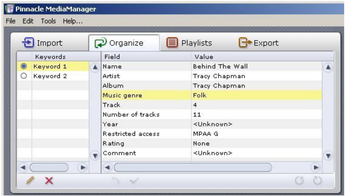Image resolution: width=345 pixels, height=196 pixels.
Task: Click the red X delete keyword icon
Action: 49,181
